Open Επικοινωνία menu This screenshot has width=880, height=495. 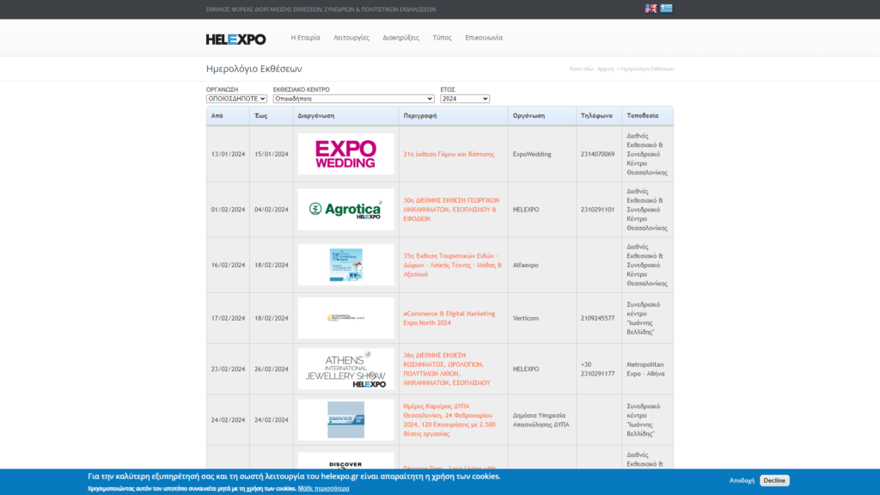tap(484, 38)
